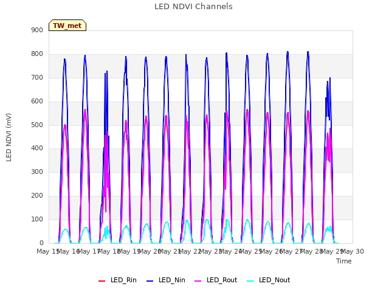
Task: Click the May 15 x-axis tick label
Action: pyautogui.click(x=48, y=251)
